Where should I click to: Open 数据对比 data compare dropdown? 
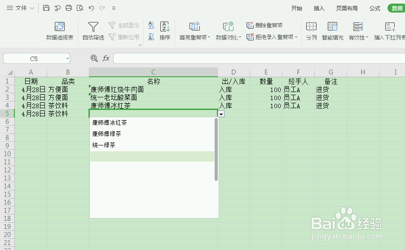click(229, 31)
